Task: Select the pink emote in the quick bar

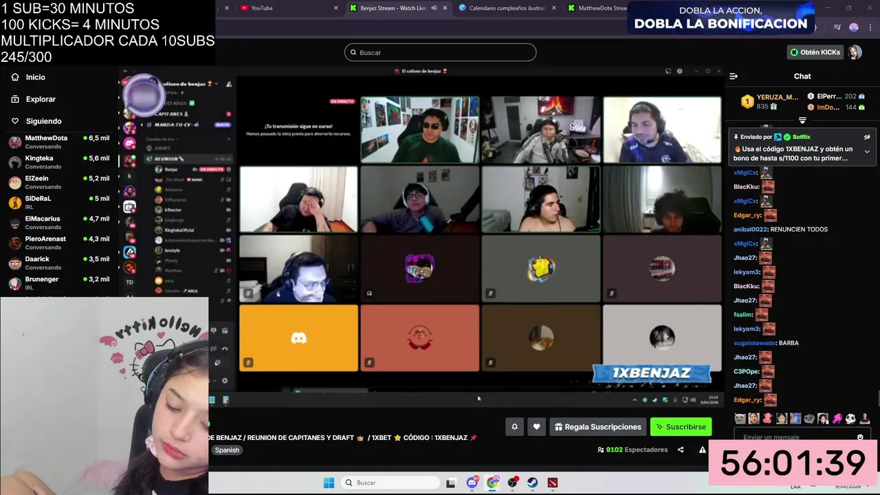Action: pos(837,418)
